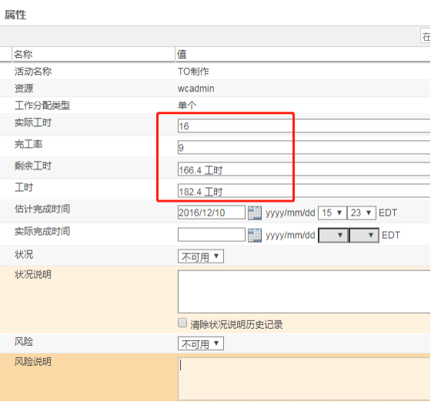
Task: Select the 单个 work assignment value
Action: [187, 106]
